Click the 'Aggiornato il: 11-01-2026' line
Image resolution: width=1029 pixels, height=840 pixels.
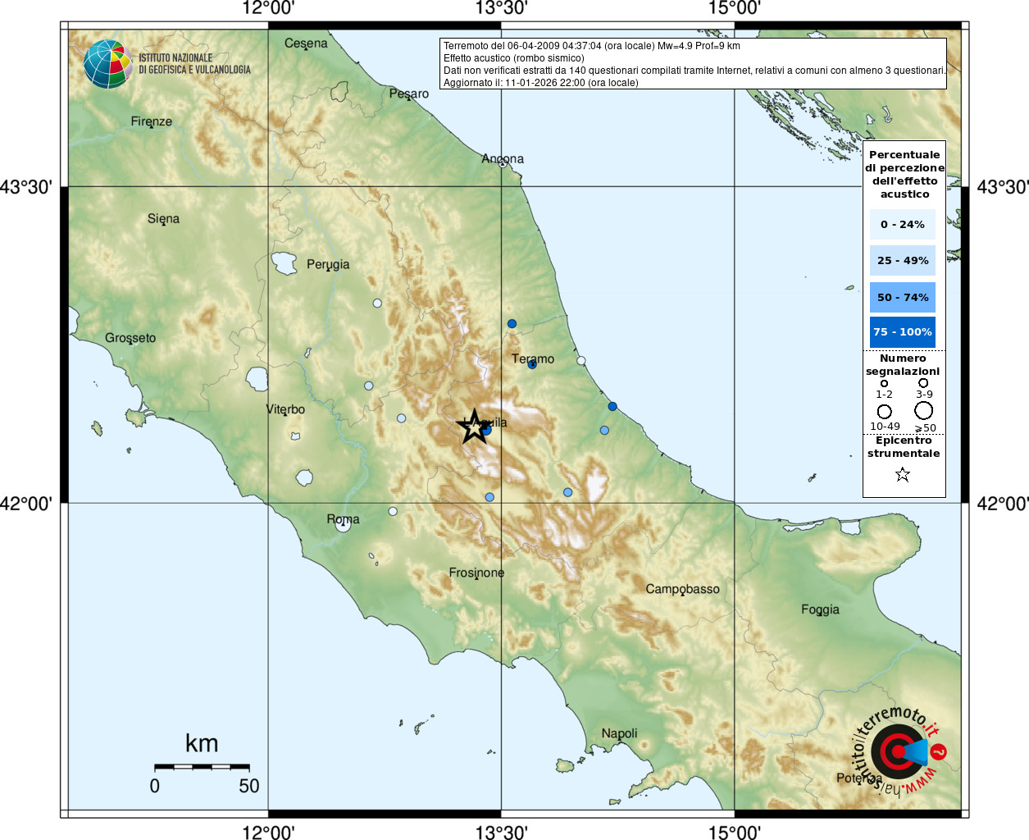click(x=541, y=83)
